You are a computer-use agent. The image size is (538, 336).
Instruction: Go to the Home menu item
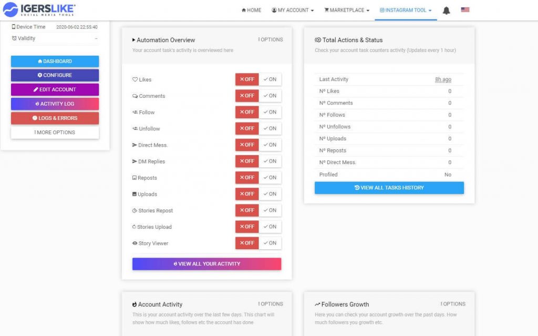(x=251, y=10)
